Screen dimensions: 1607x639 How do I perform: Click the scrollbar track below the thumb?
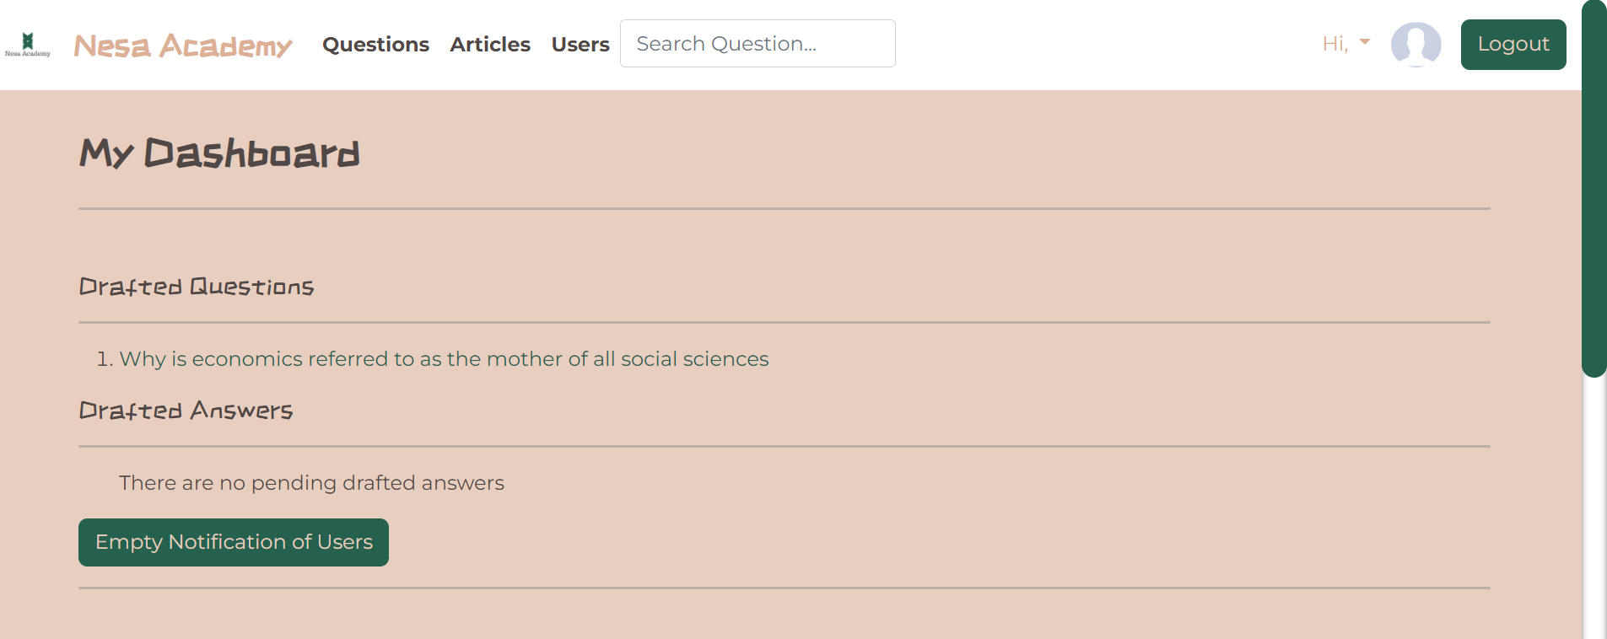[1594, 506]
